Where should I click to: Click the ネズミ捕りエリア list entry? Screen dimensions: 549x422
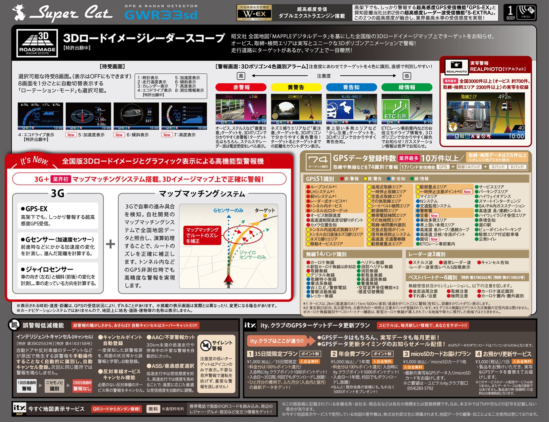coord(322,239)
